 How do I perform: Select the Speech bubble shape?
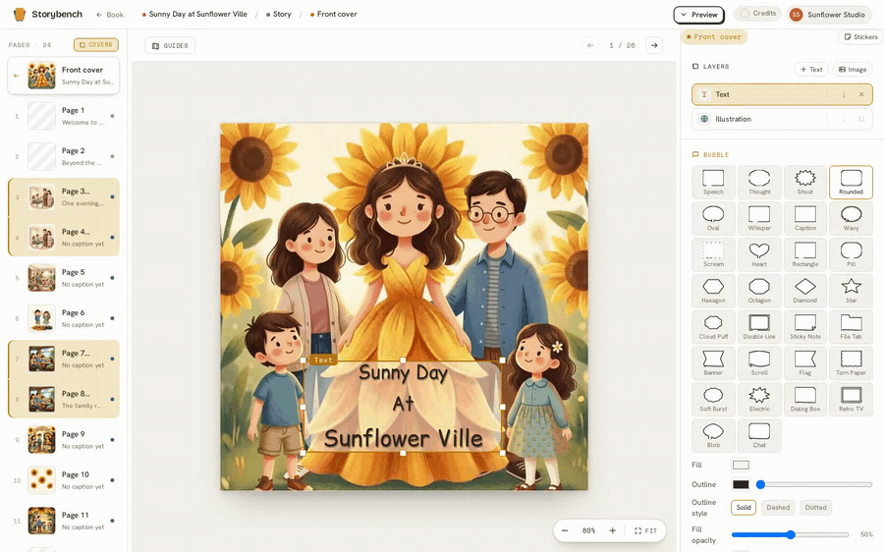point(713,182)
